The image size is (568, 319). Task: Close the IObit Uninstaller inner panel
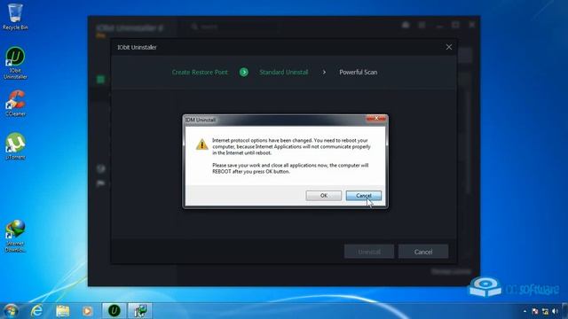coord(449,47)
